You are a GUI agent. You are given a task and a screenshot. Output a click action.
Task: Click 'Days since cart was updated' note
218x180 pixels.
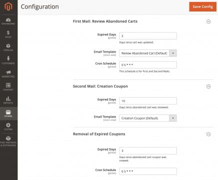[136, 42]
